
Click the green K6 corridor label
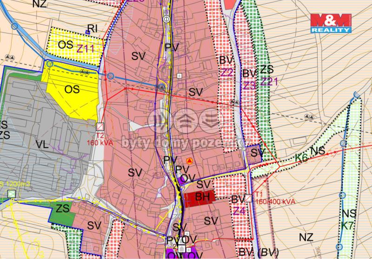pyautogui.click(x=302, y=158)
